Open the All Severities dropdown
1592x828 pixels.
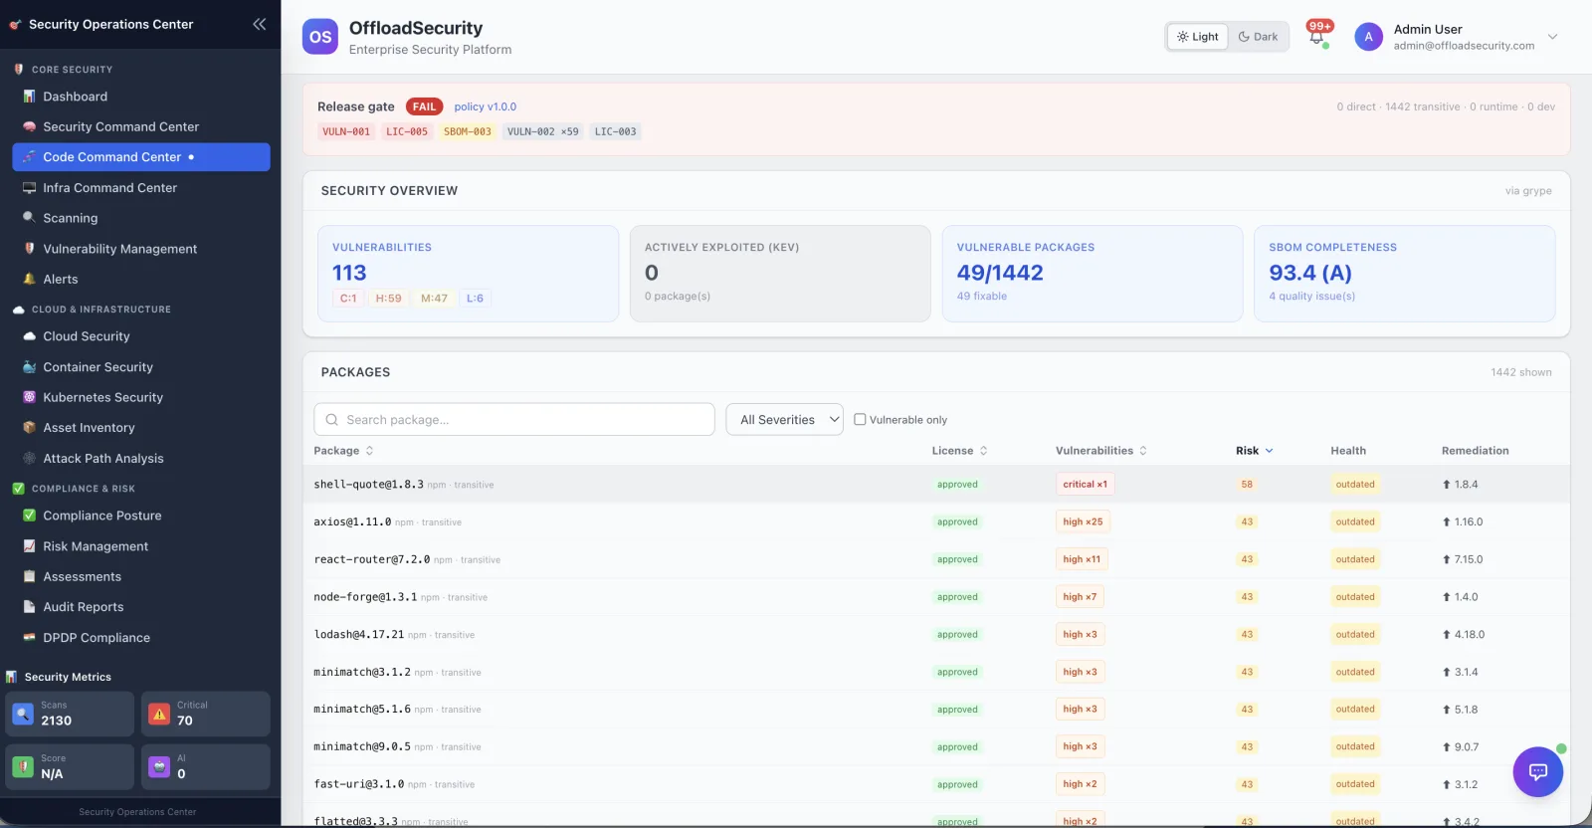pos(784,420)
